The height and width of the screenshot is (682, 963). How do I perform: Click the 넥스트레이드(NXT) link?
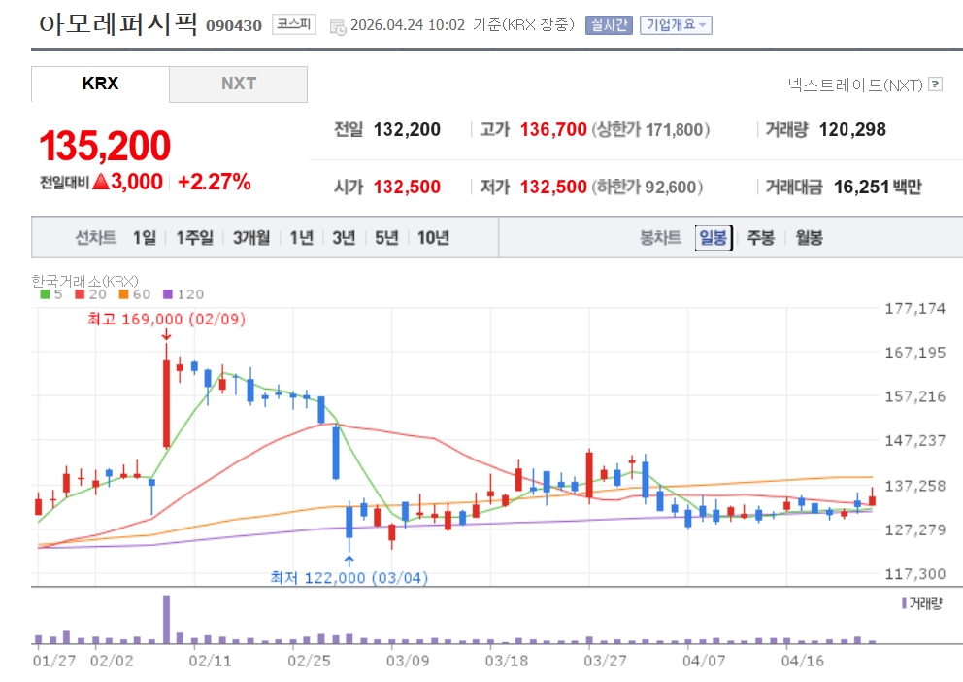point(855,85)
